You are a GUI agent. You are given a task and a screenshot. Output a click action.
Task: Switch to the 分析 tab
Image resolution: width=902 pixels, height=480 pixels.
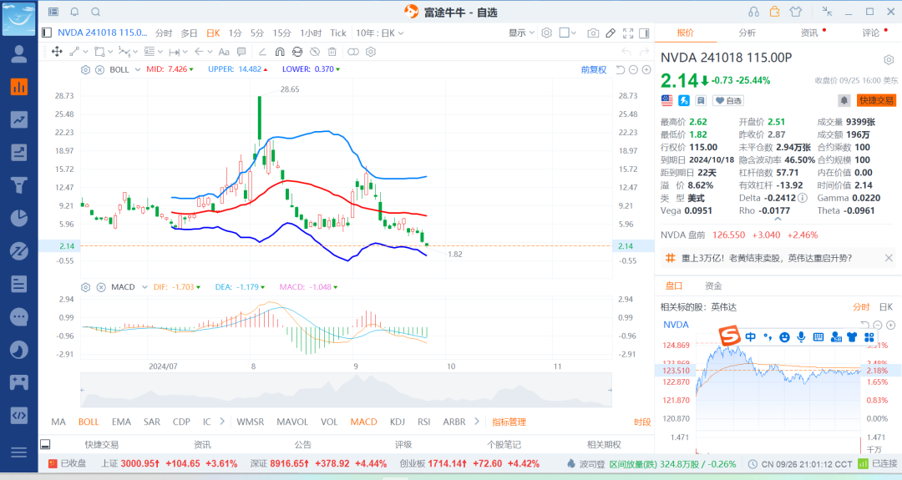coord(747,33)
